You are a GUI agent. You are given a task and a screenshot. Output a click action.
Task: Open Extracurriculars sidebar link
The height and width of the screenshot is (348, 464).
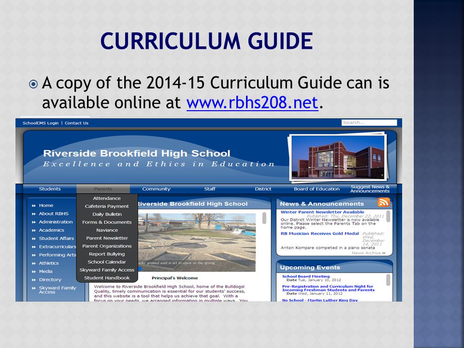58,247
